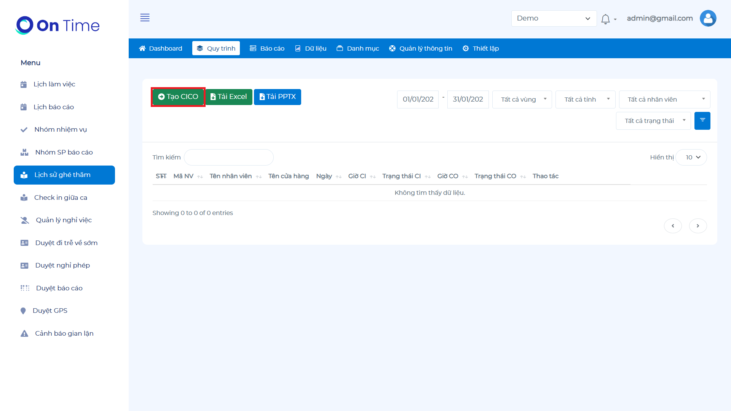The height and width of the screenshot is (411, 731).
Task: Expand the Demo project dropdown
Action: [x=553, y=18]
